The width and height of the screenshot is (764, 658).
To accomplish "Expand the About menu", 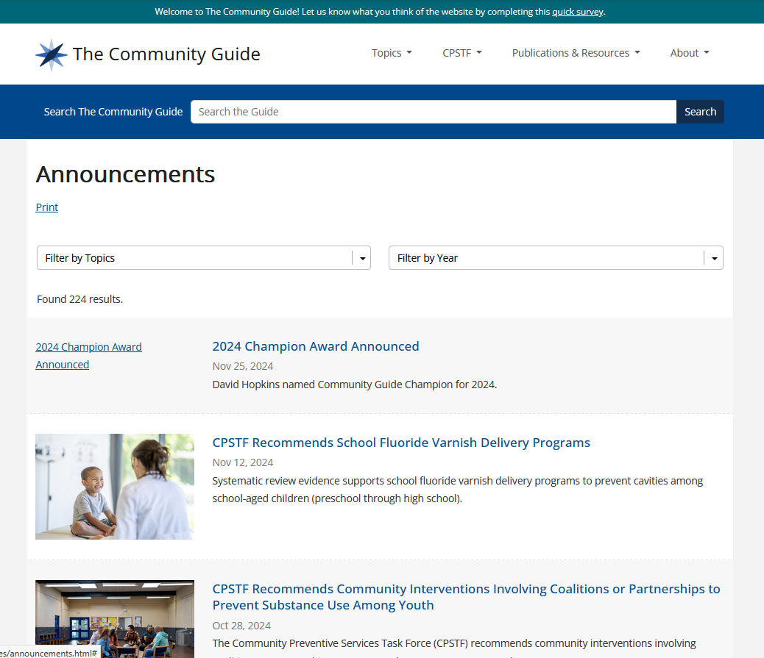I will tap(689, 53).
